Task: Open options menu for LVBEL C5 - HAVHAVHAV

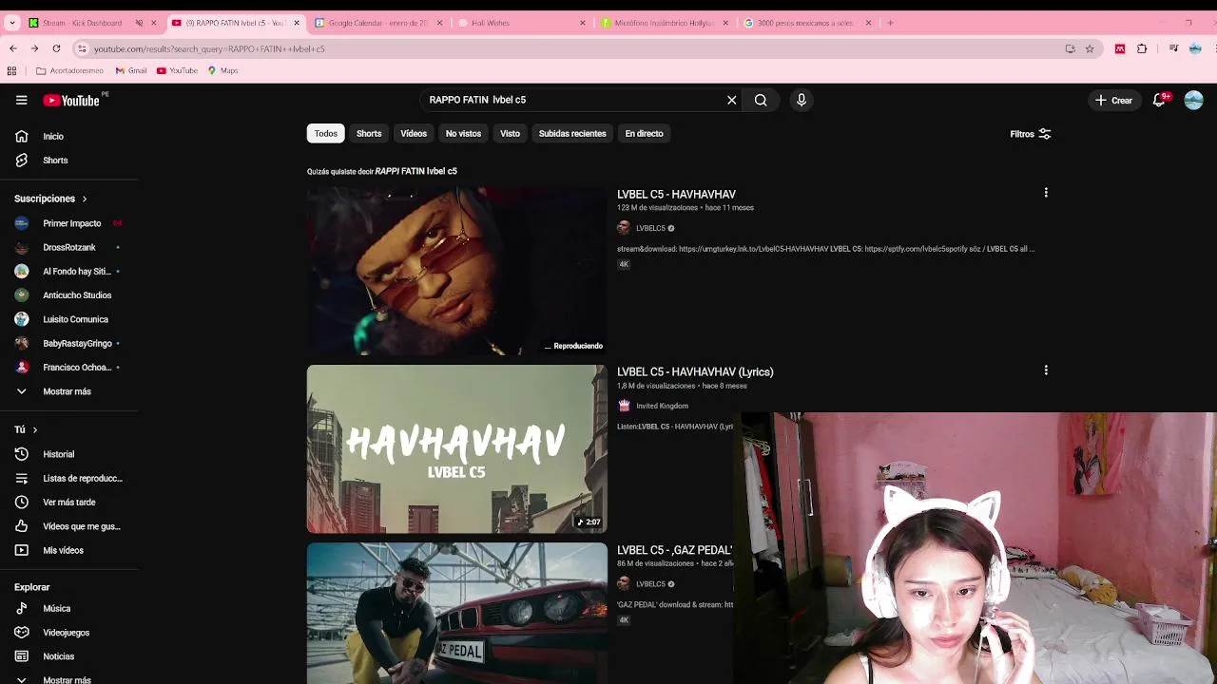Action: 1046,193
